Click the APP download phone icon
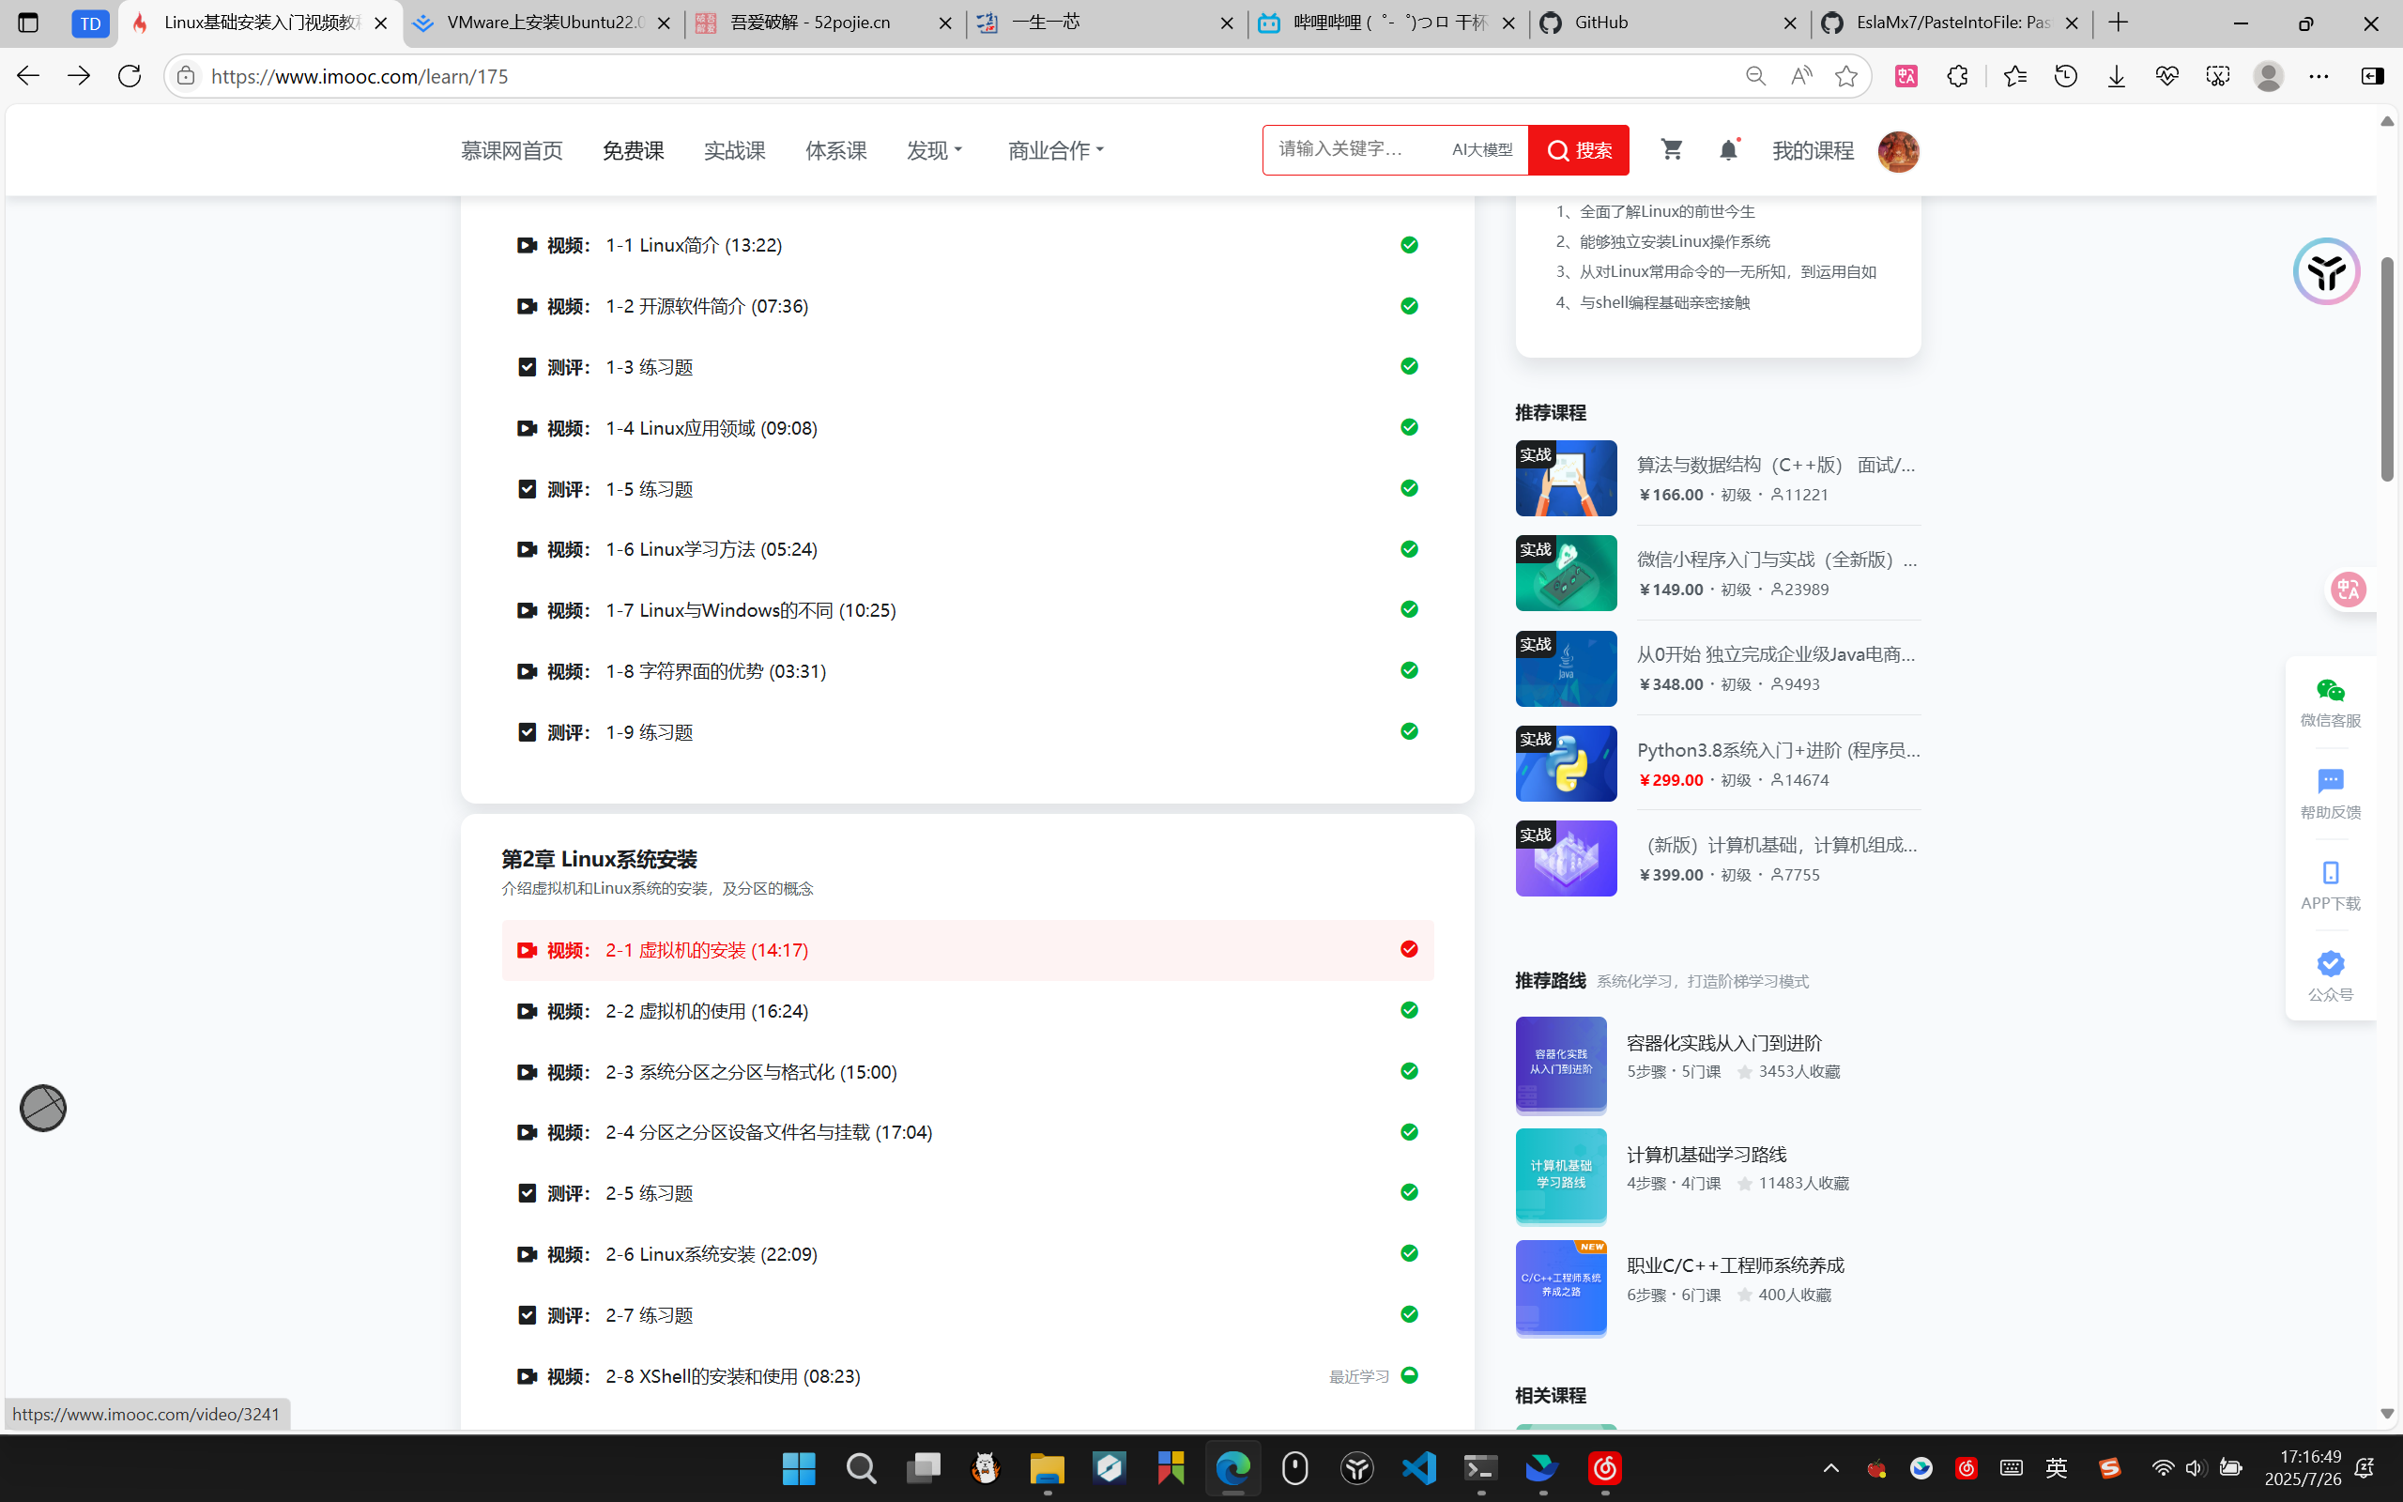The image size is (2403, 1502). point(2330,873)
